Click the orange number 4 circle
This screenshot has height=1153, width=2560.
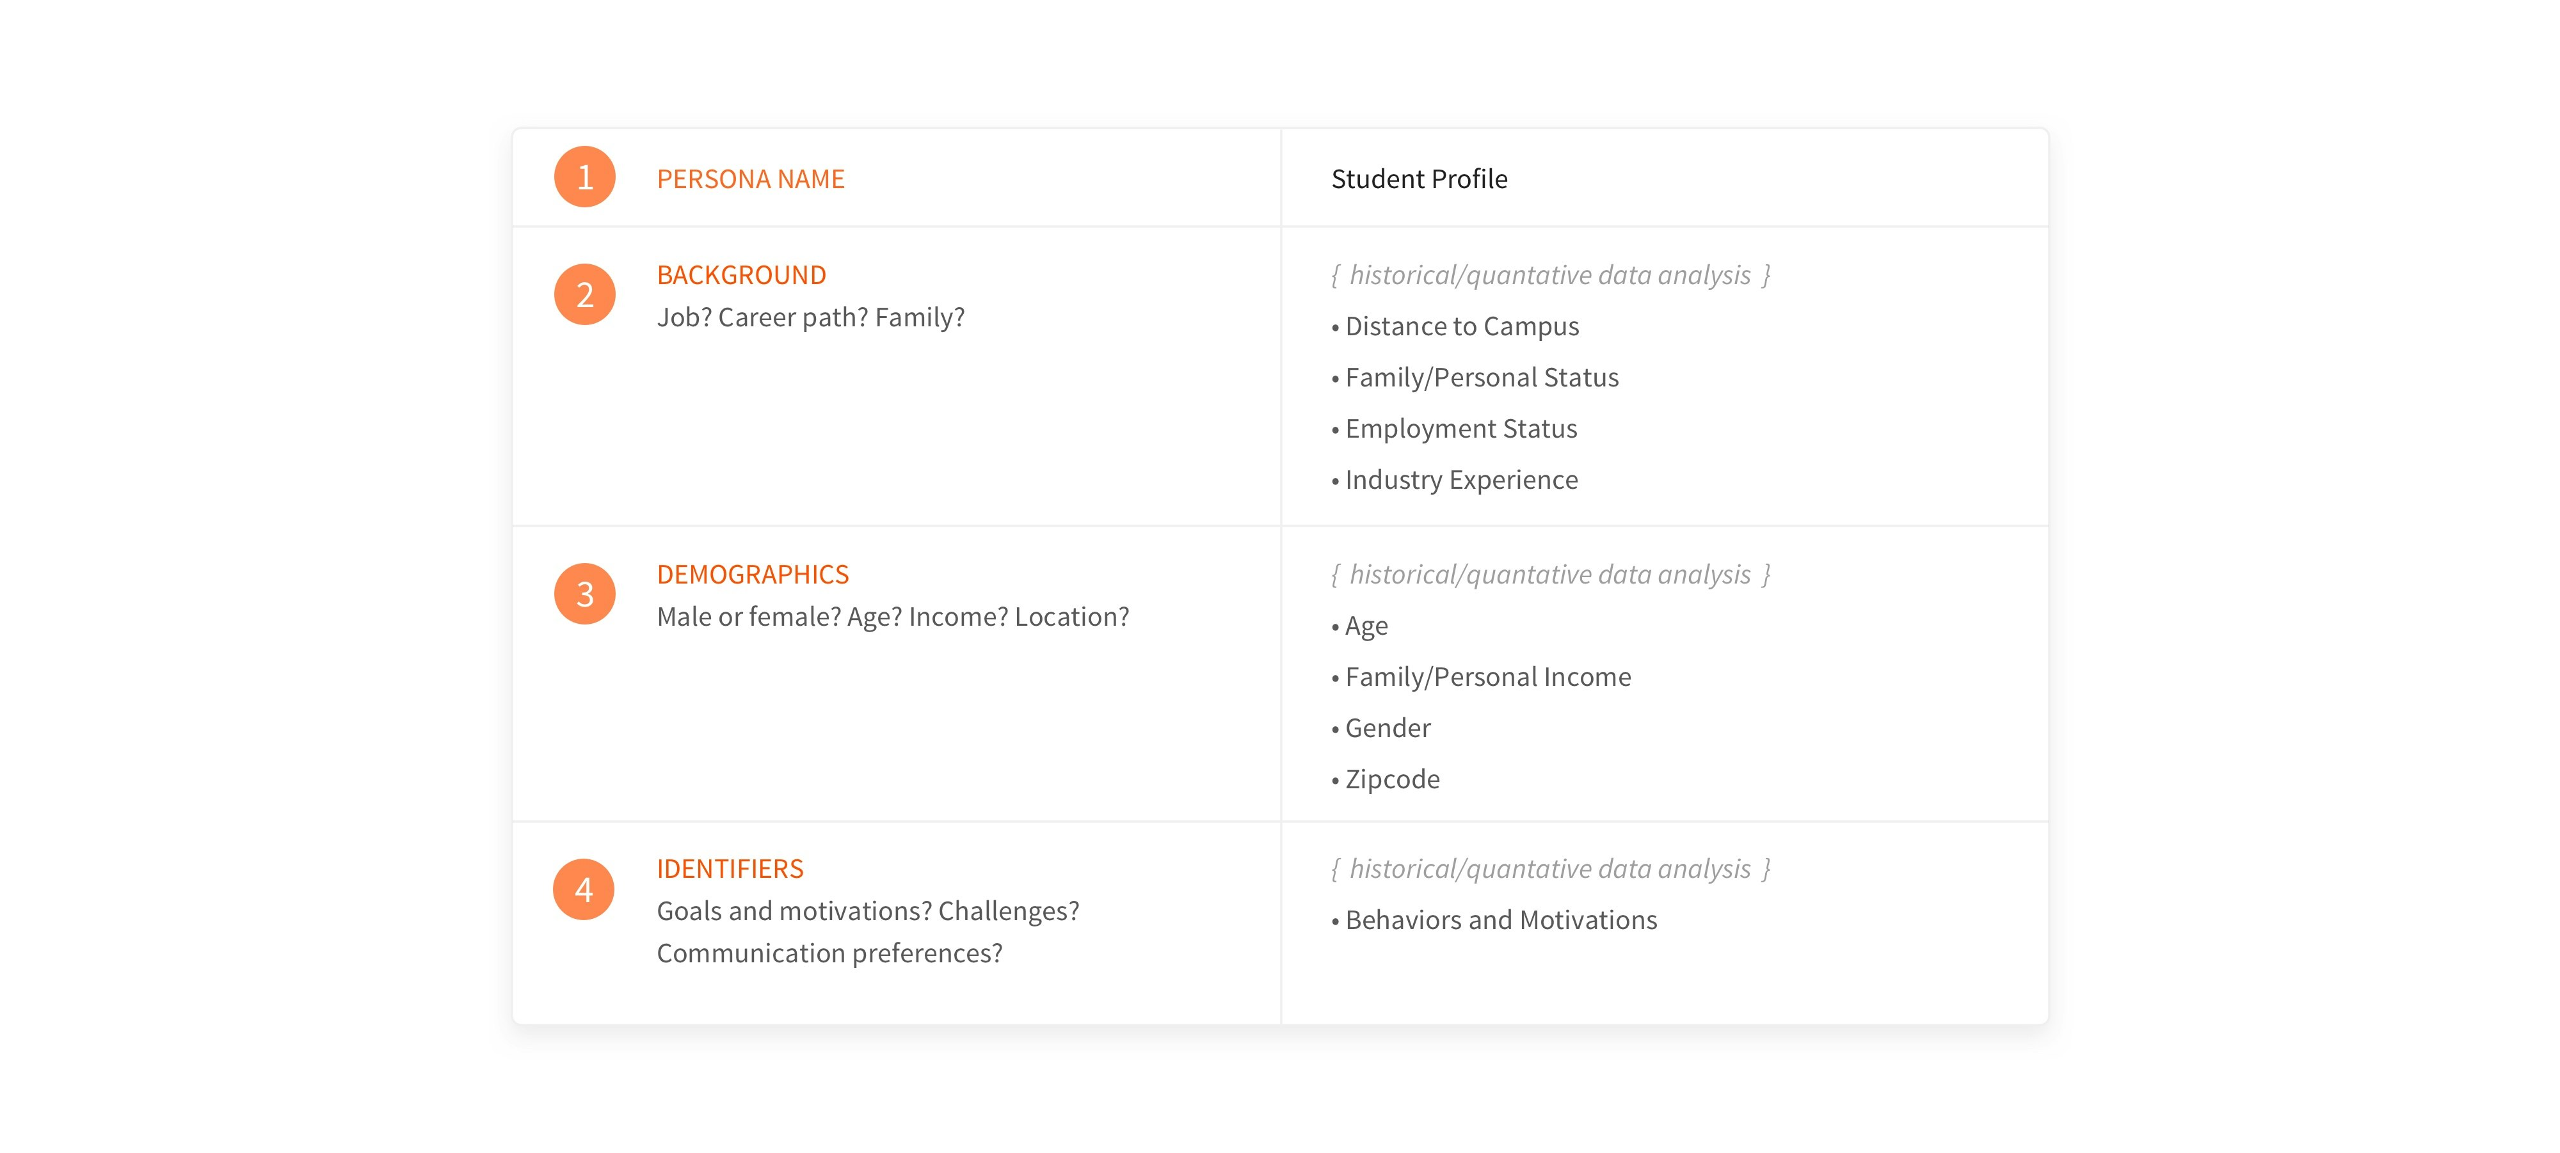pos(583,889)
